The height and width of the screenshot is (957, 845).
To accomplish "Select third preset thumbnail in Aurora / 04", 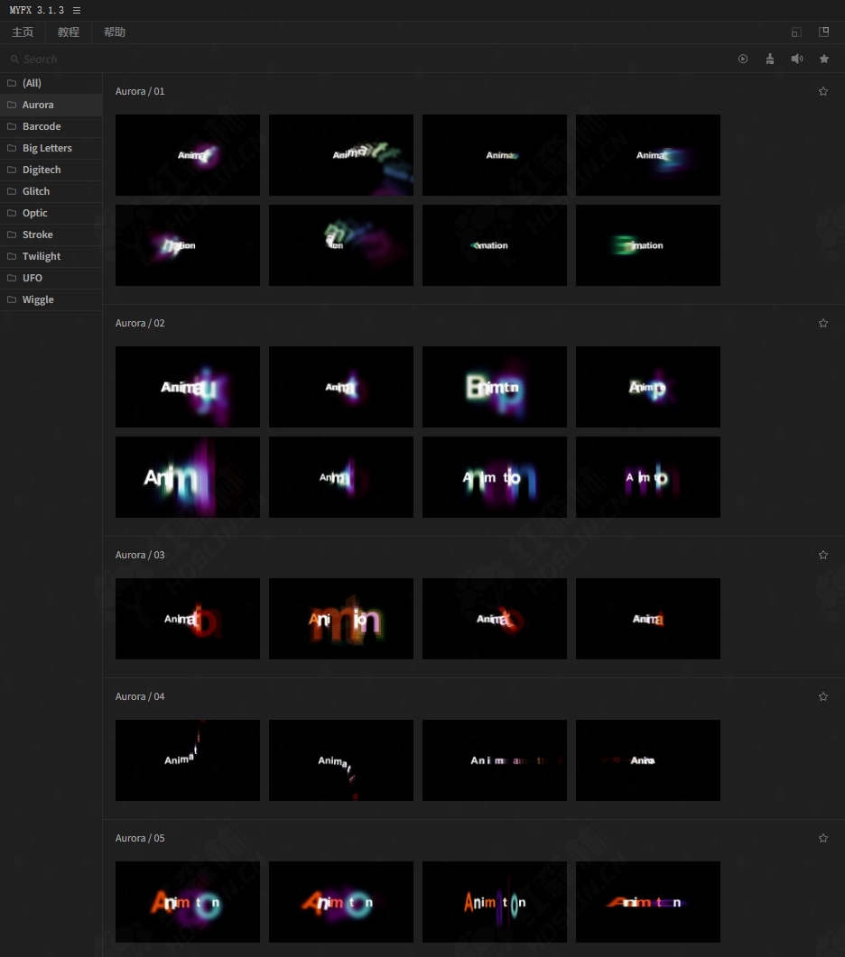I will pyautogui.click(x=495, y=760).
